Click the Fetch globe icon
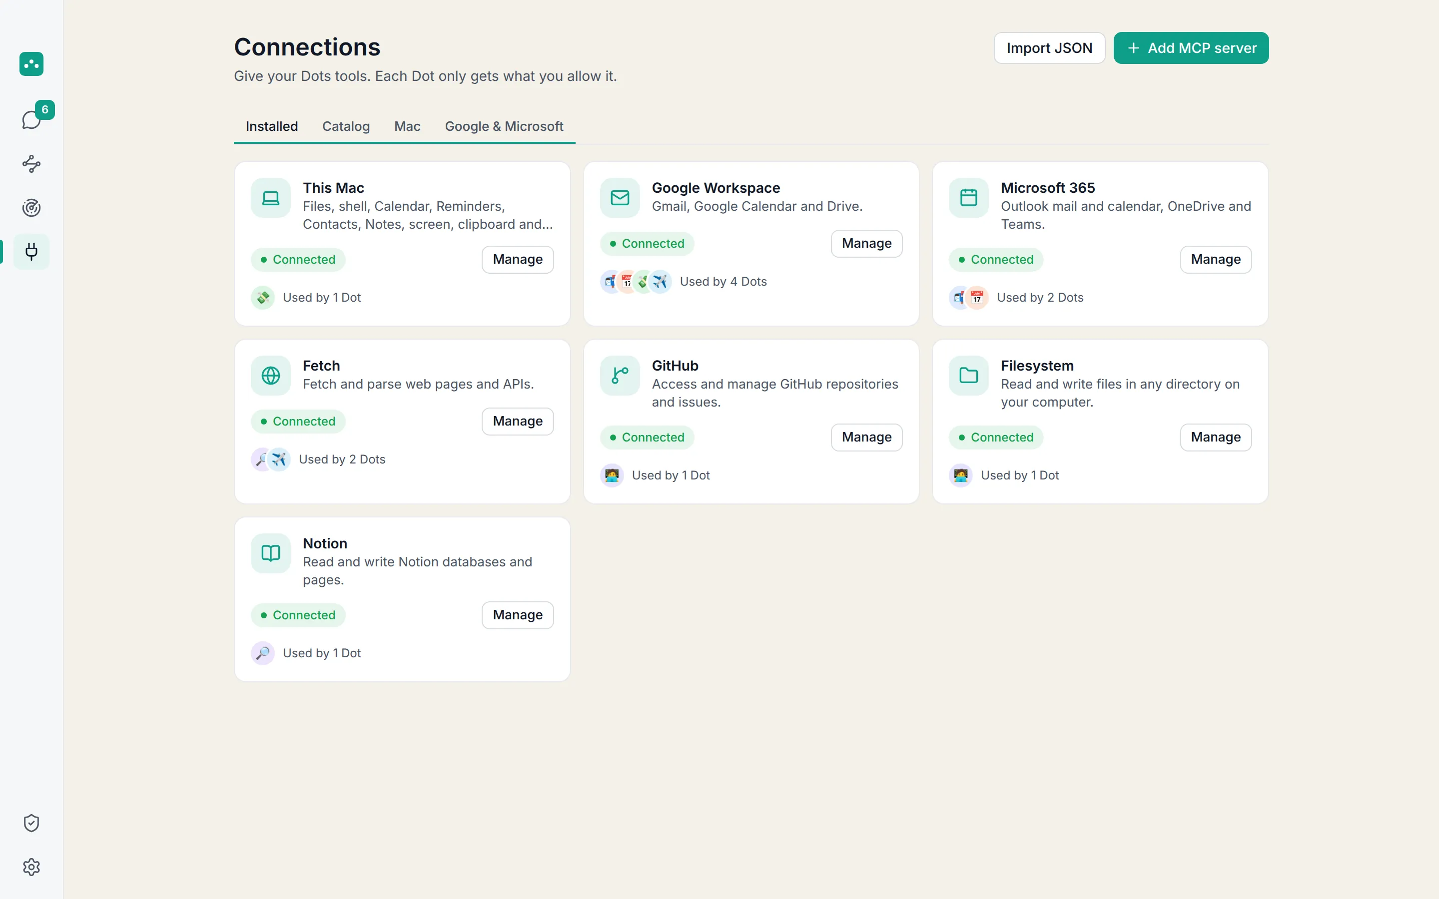The height and width of the screenshot is (899, 1439). (x=270, y=375)
